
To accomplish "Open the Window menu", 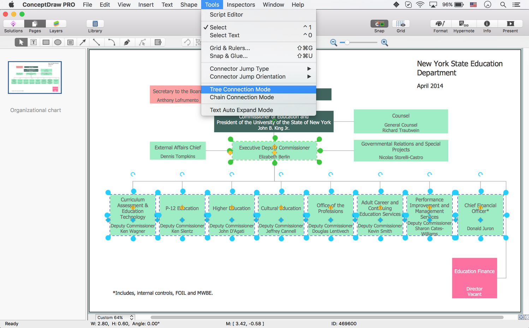I will coord(273,5).
